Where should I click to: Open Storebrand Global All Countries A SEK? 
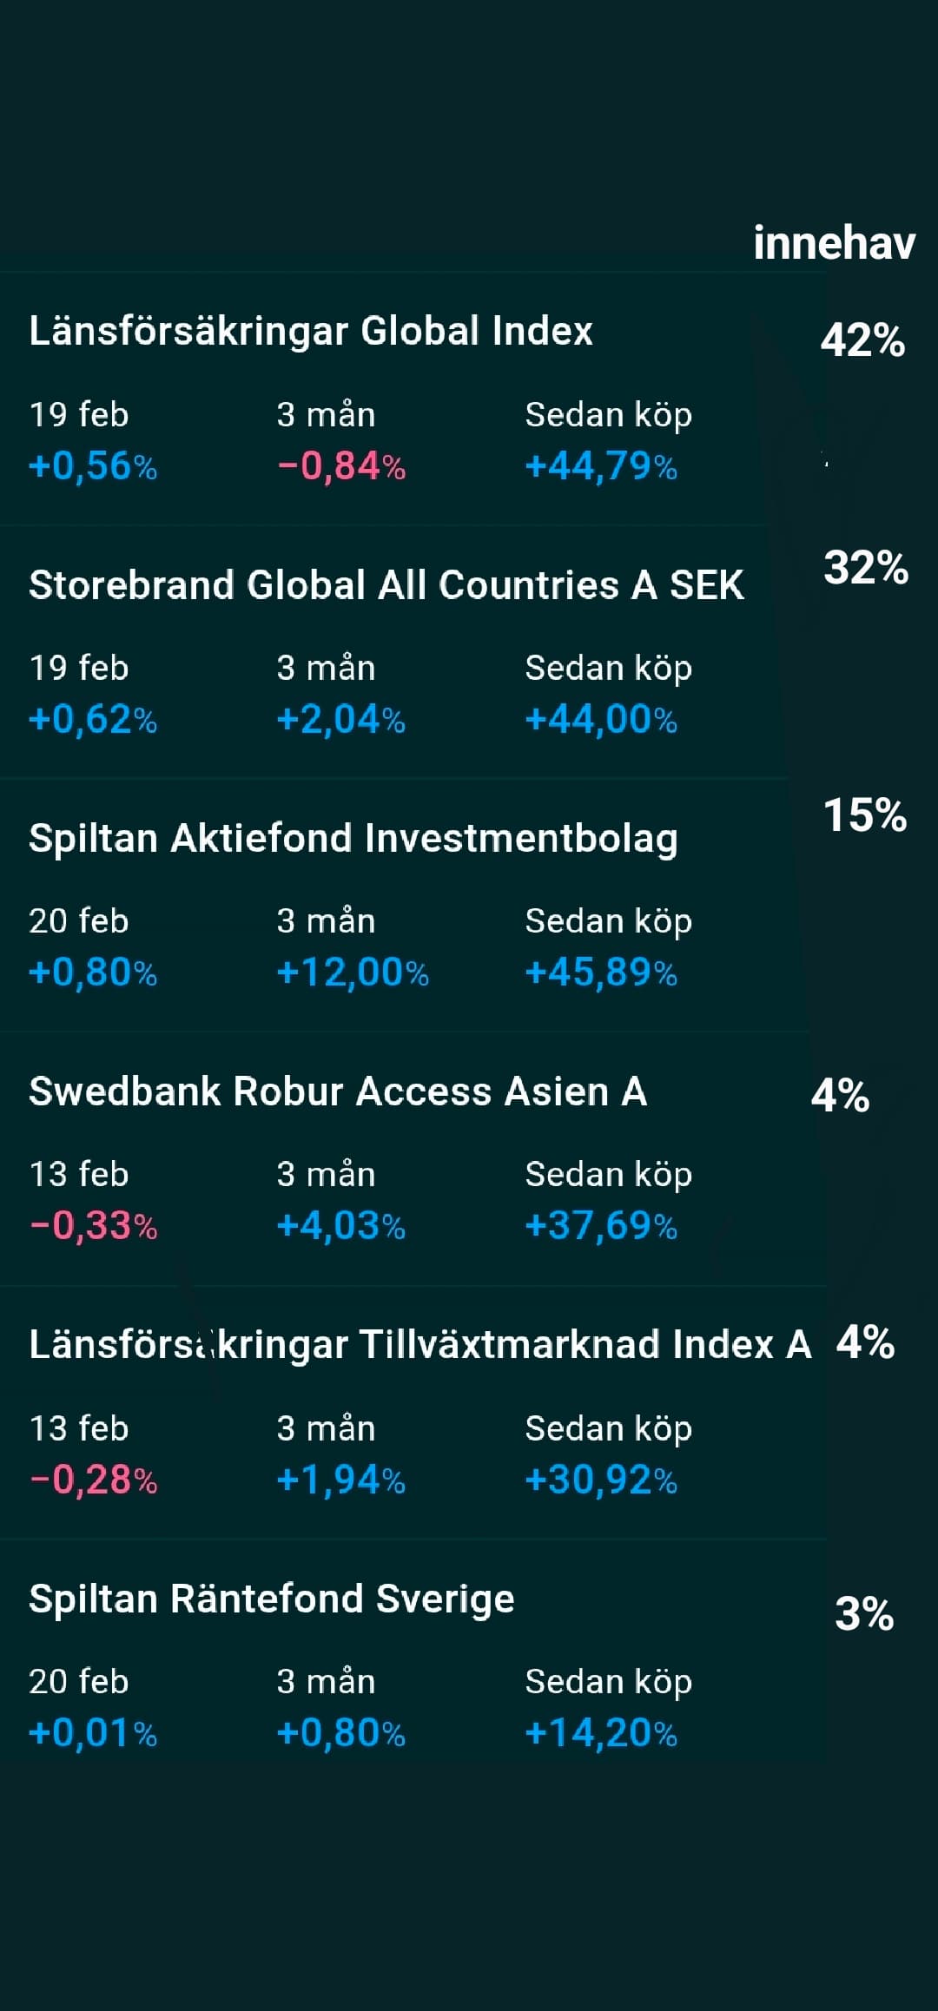(x=386, y=584)
